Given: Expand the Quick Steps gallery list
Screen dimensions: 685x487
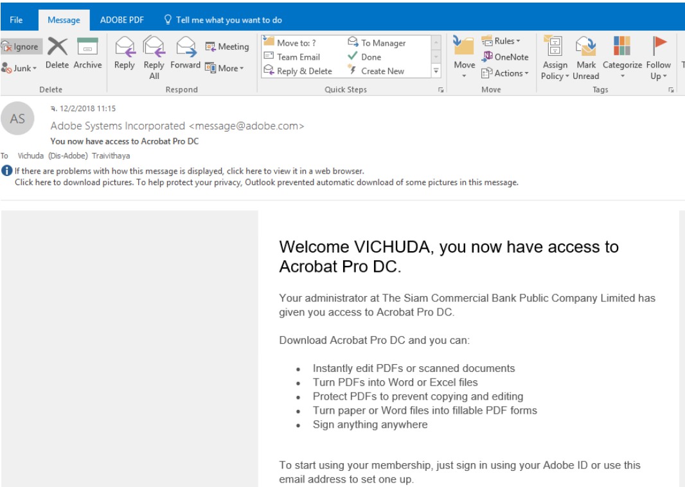Looking at the screenshot, I should (436, 71).
